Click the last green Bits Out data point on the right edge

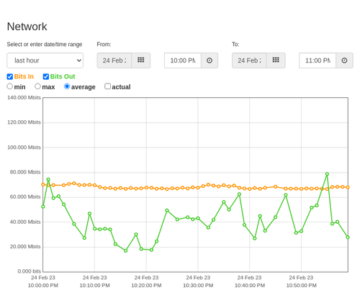coord(348,237)
